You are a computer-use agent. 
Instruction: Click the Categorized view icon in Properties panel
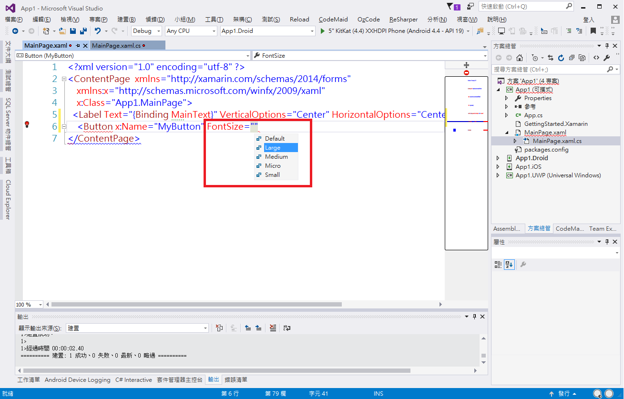click(x=498, y=264)
